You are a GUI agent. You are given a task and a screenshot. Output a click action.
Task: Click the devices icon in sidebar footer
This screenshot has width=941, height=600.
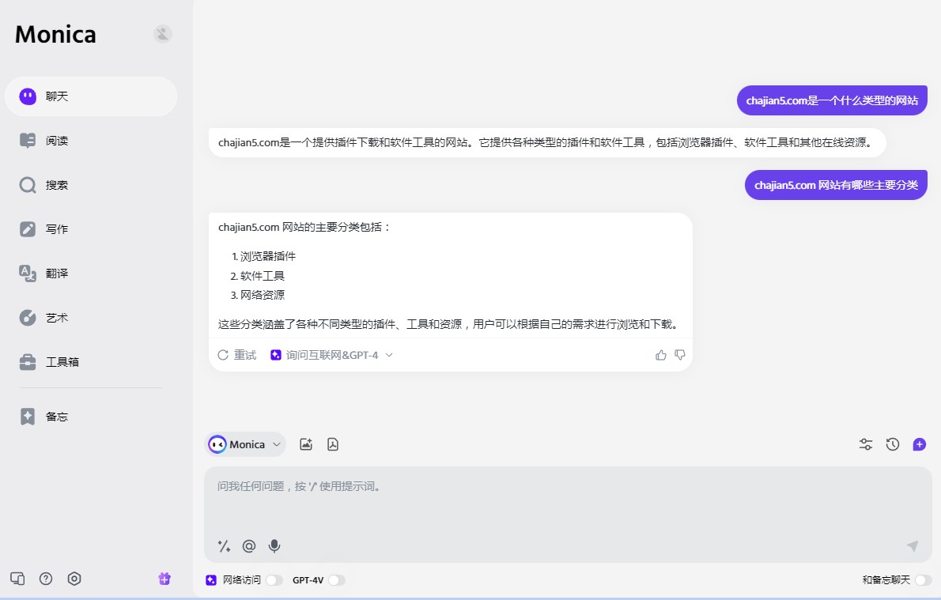point(17,579)
